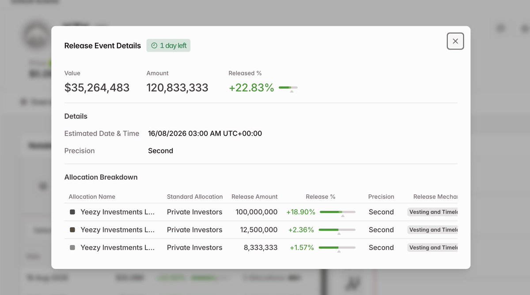This screenshot has width=530, height=295.
Task: Click the date '16/08/2026 03:00 AM UTC+00:00'
Action: pos(205,134)
